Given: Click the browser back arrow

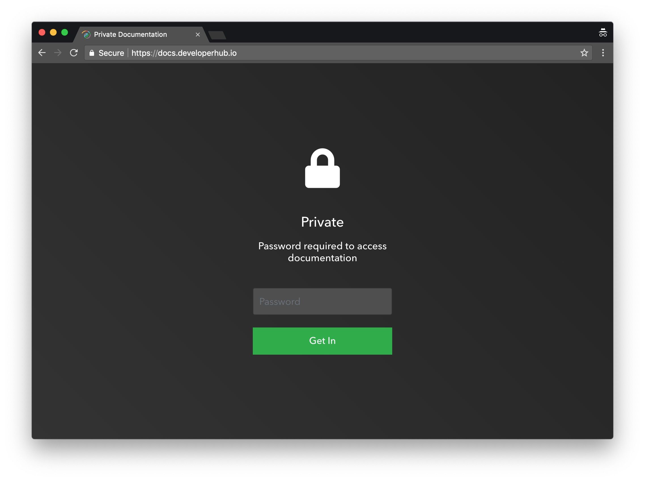Looking at the screenshot, I should 42,53.
